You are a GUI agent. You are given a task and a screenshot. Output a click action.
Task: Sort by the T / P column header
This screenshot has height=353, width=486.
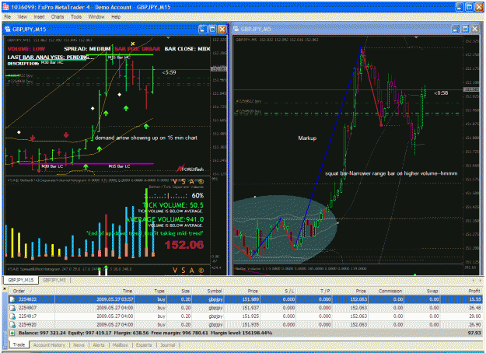coord(313,291)
